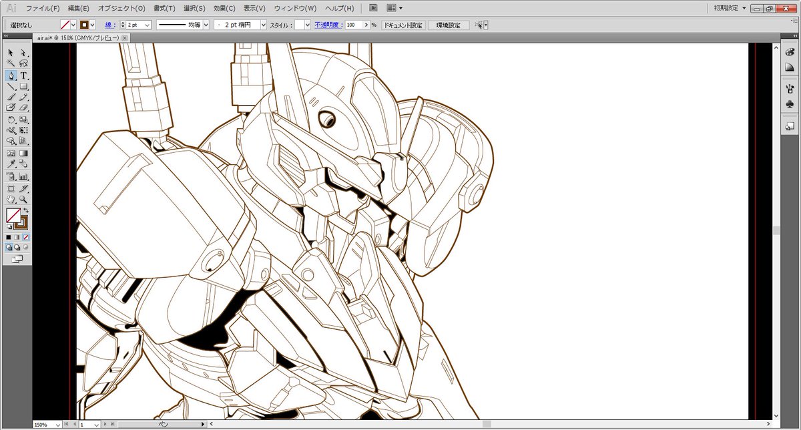This screenshot has width=801, height=430.
Task: Select the Perspective Grid tool
Action: pyautogui.click(x=23, y=141)
